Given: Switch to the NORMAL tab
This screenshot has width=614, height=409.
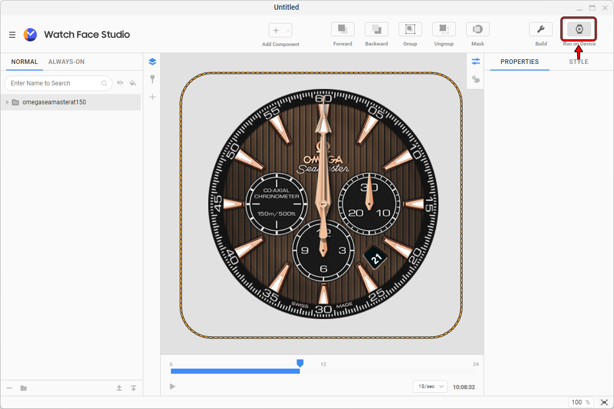Looking at the screenshot, I should (x=25, y=62).
